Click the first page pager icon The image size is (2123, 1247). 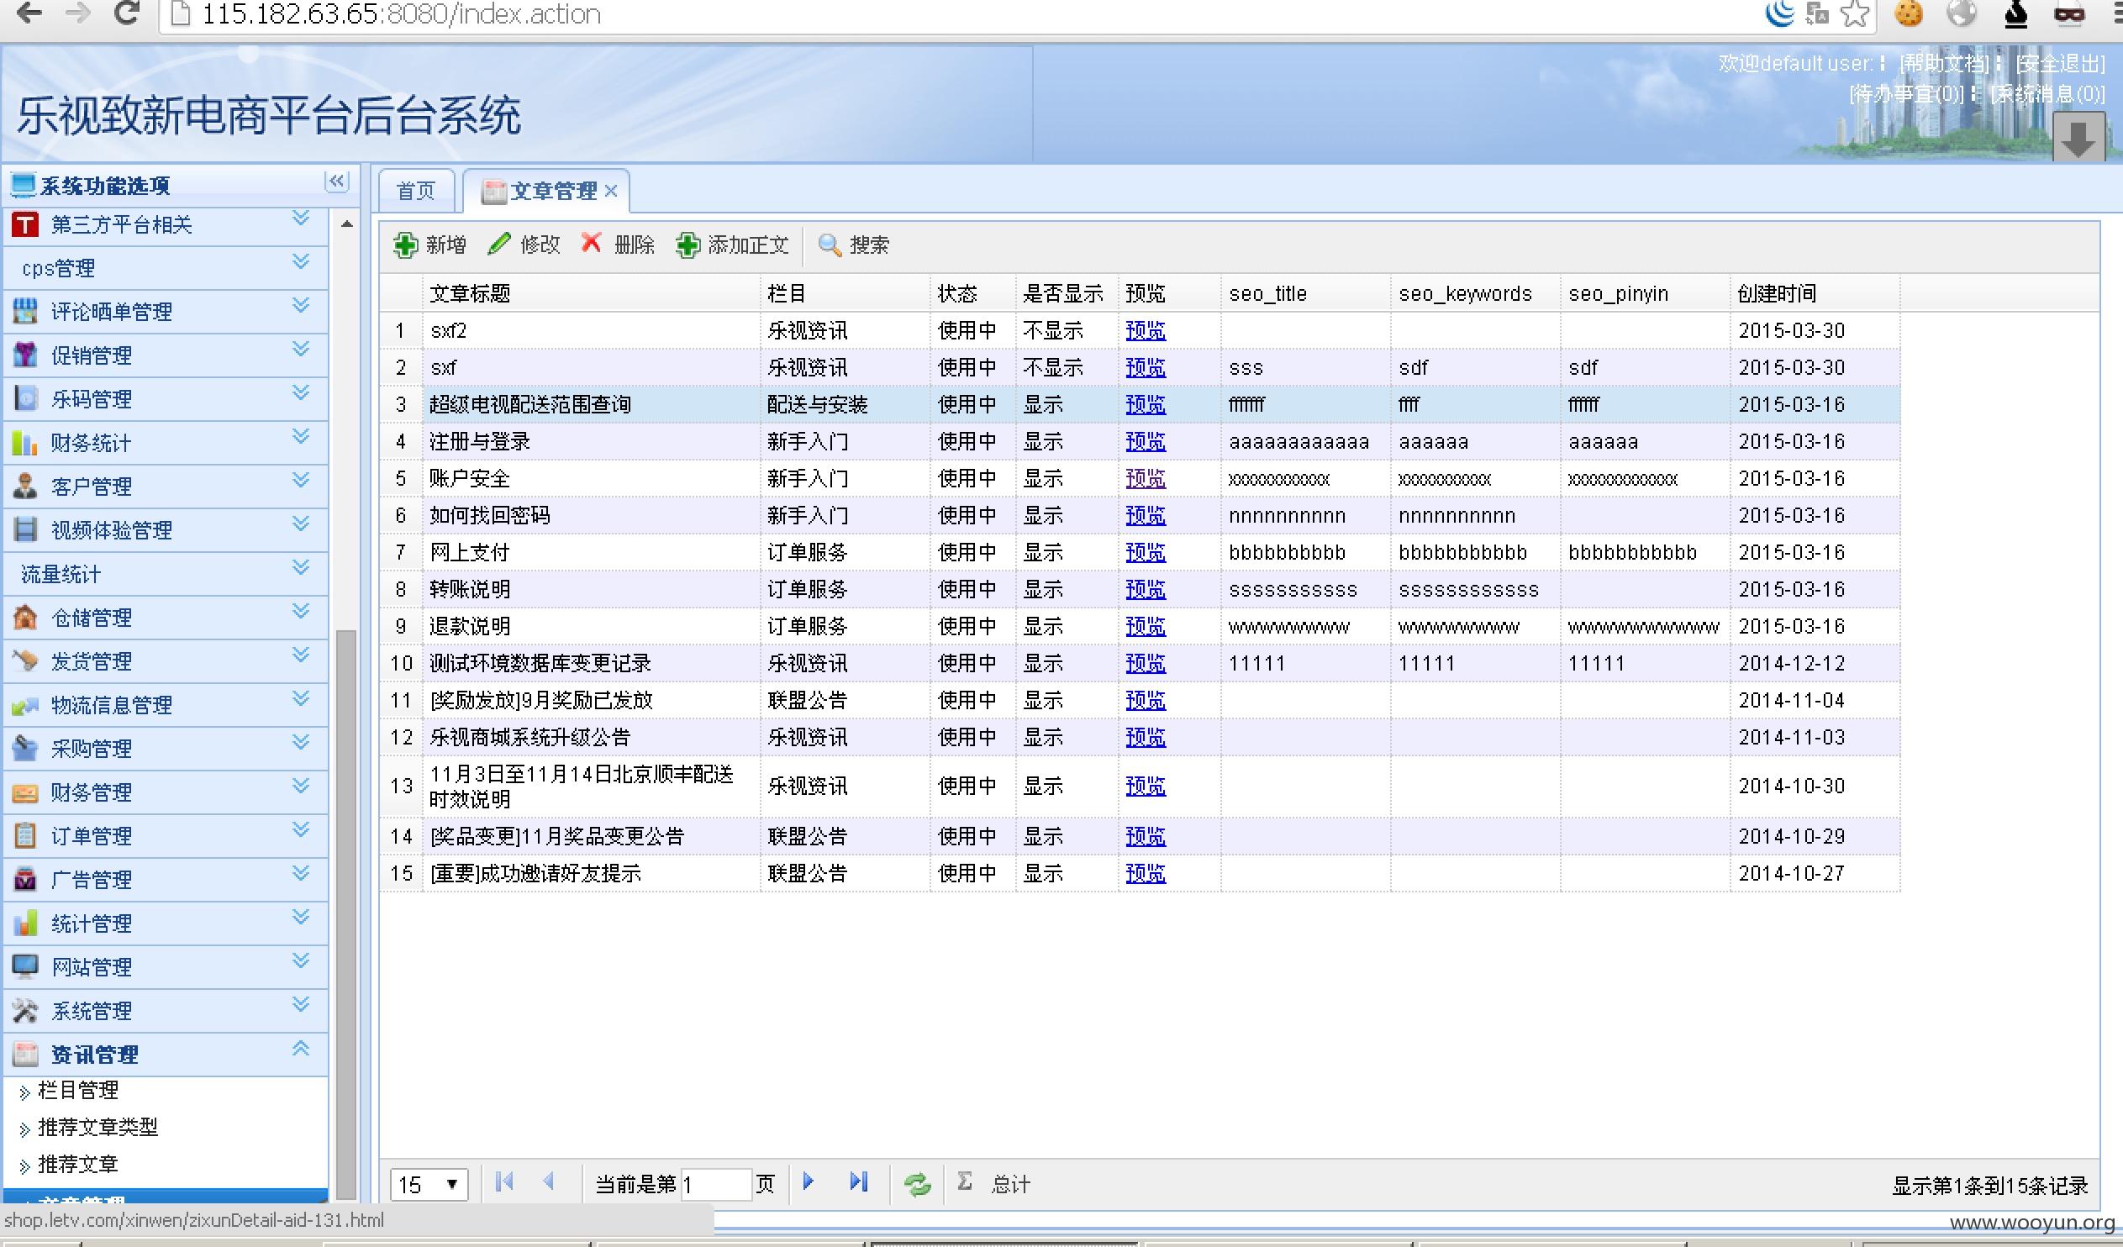click(504, 1182)
